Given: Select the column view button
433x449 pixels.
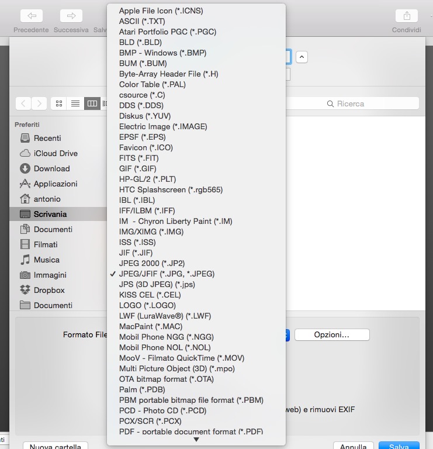Looking at the screenshot, I should point(92,103).
